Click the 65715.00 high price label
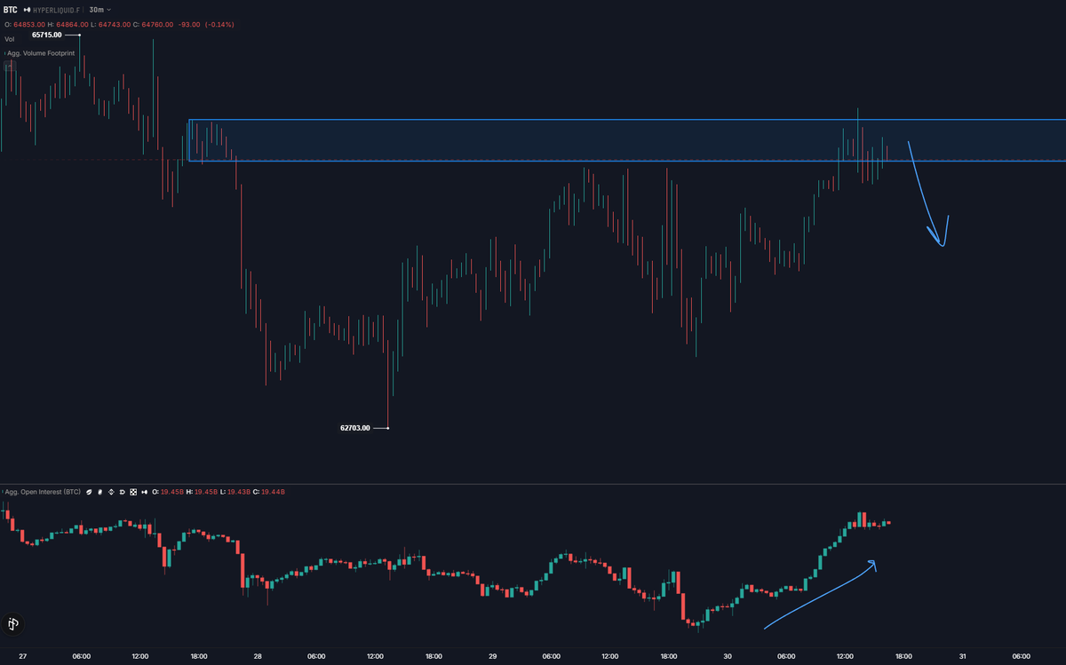The image size is (1066, 665). pyautogui.click(x=47, y=35)
